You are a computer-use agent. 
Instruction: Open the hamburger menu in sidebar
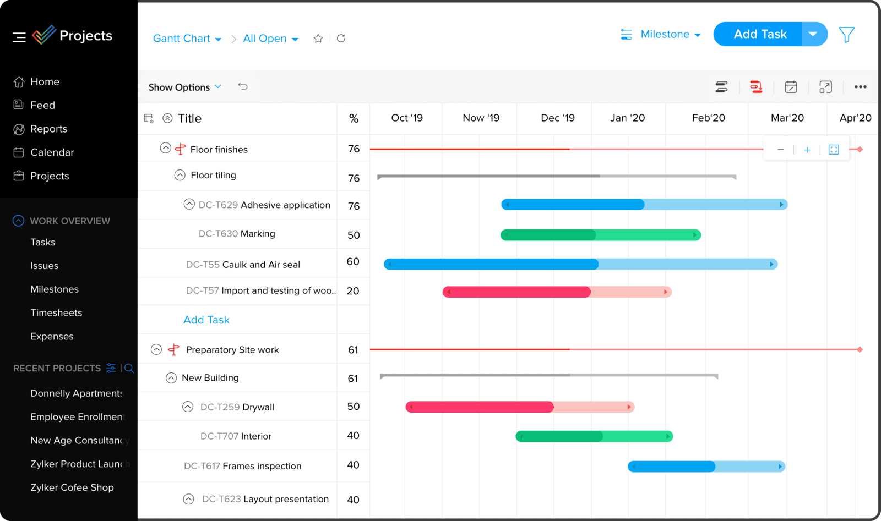coord(19,37)
